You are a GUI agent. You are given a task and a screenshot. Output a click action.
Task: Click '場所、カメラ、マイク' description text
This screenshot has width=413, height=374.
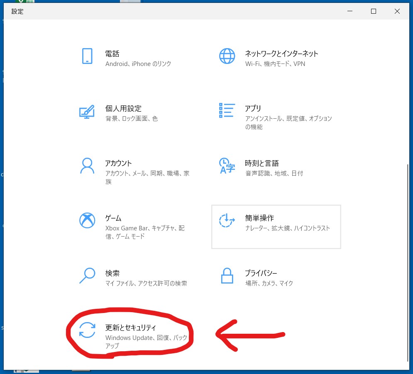[x=269, y=284]
